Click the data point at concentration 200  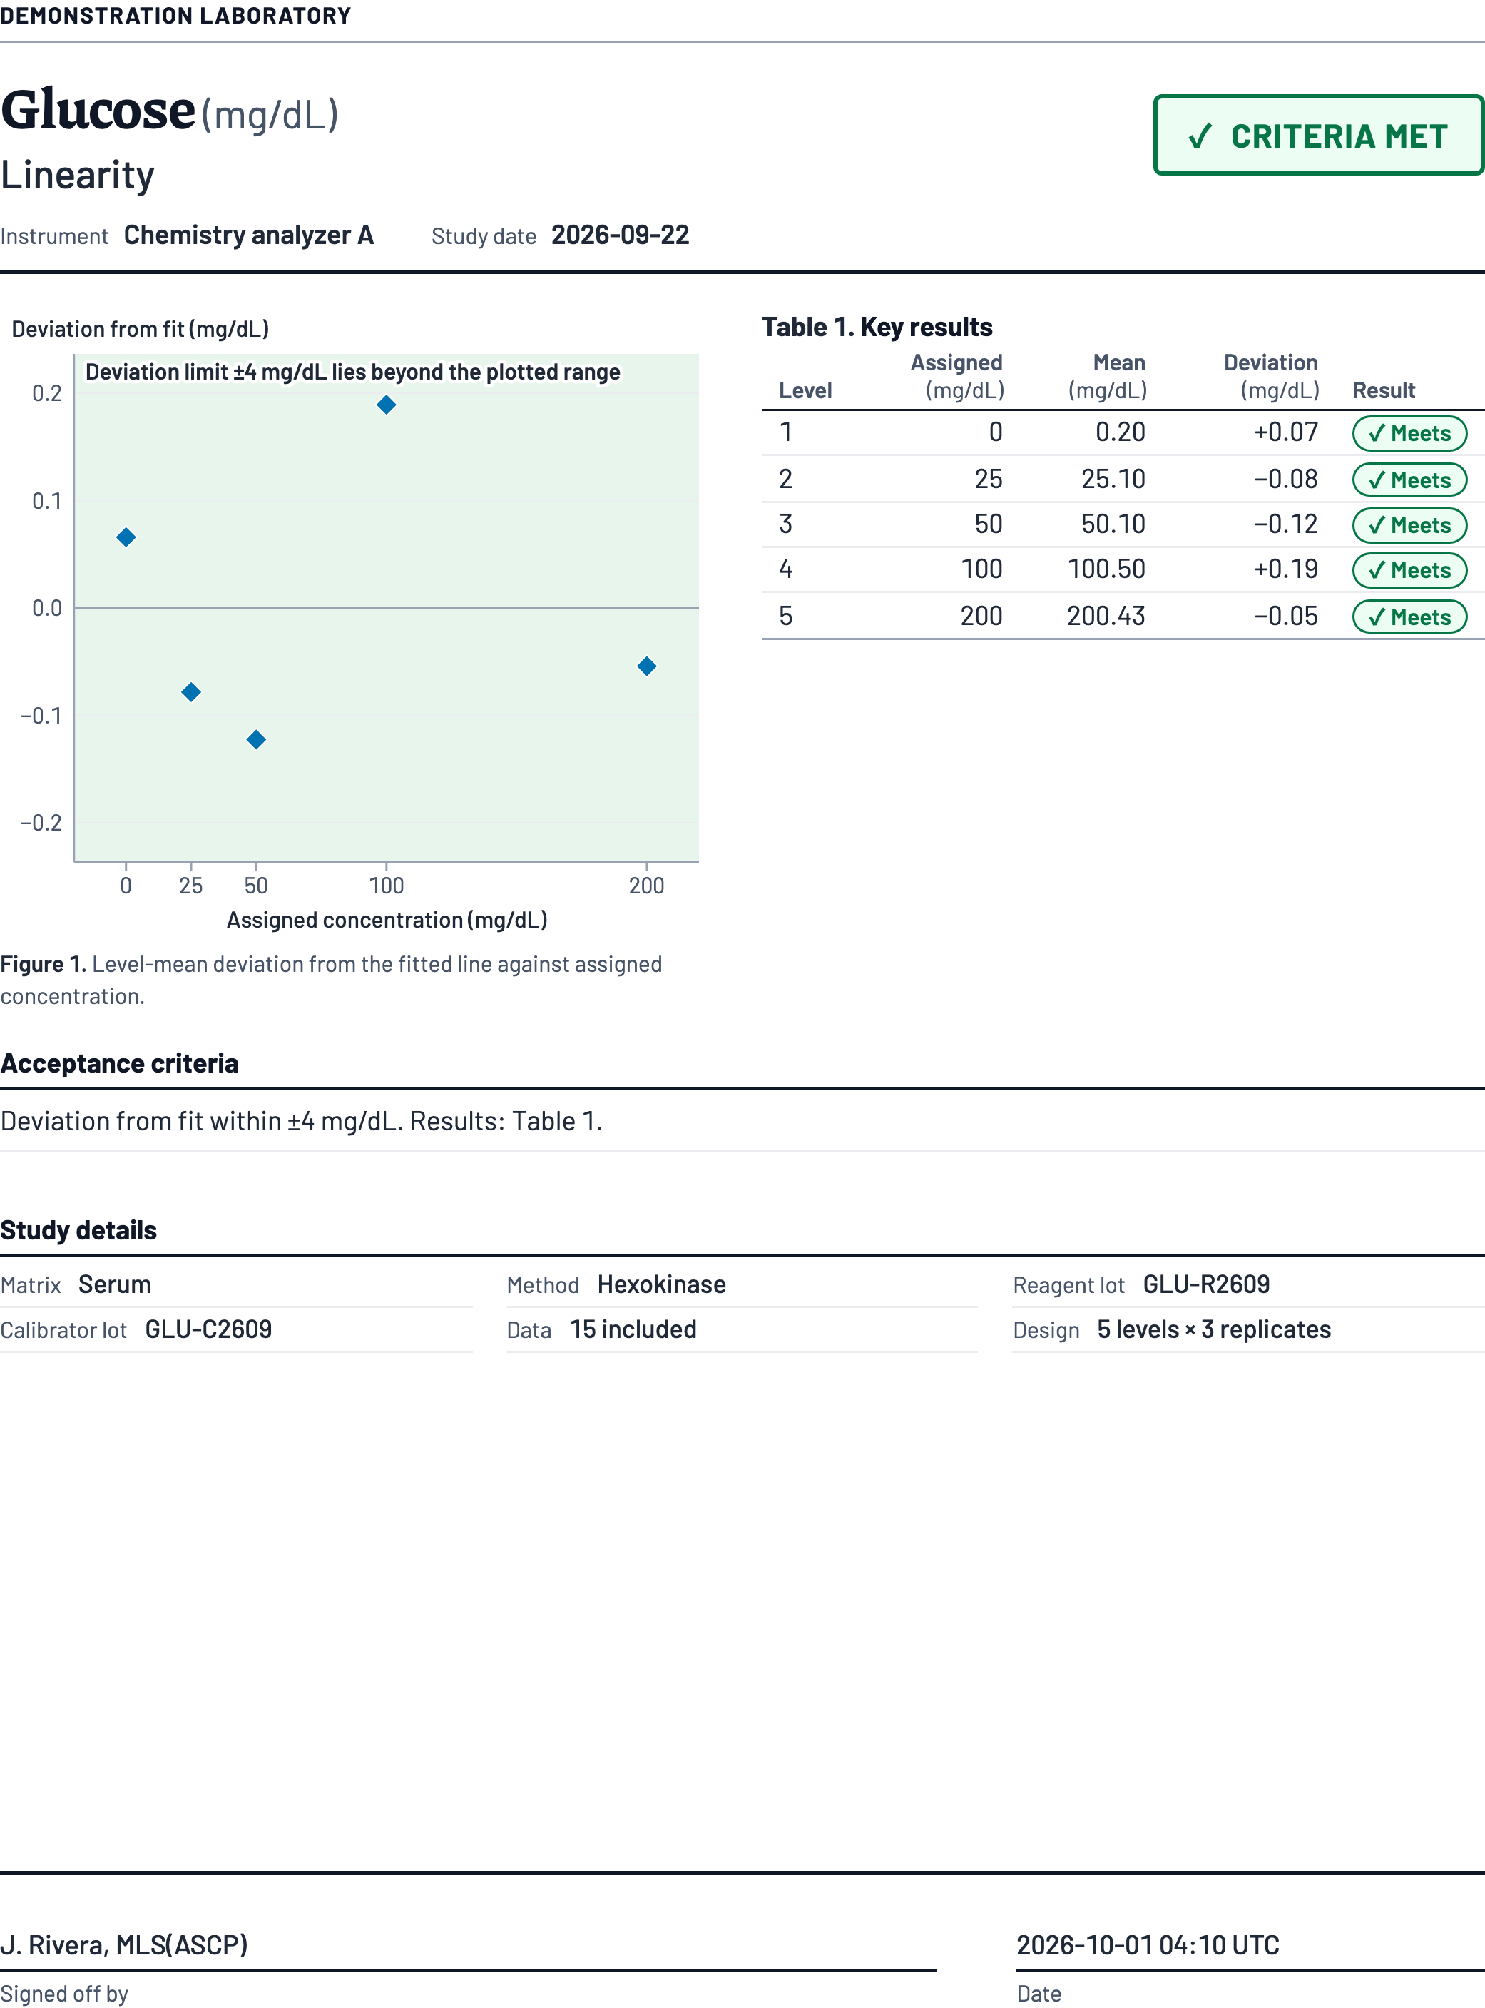[x=646, y=666]
